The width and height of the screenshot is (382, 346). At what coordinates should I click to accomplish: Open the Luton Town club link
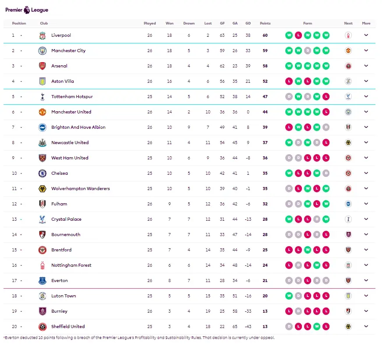[x=63, y=296]
